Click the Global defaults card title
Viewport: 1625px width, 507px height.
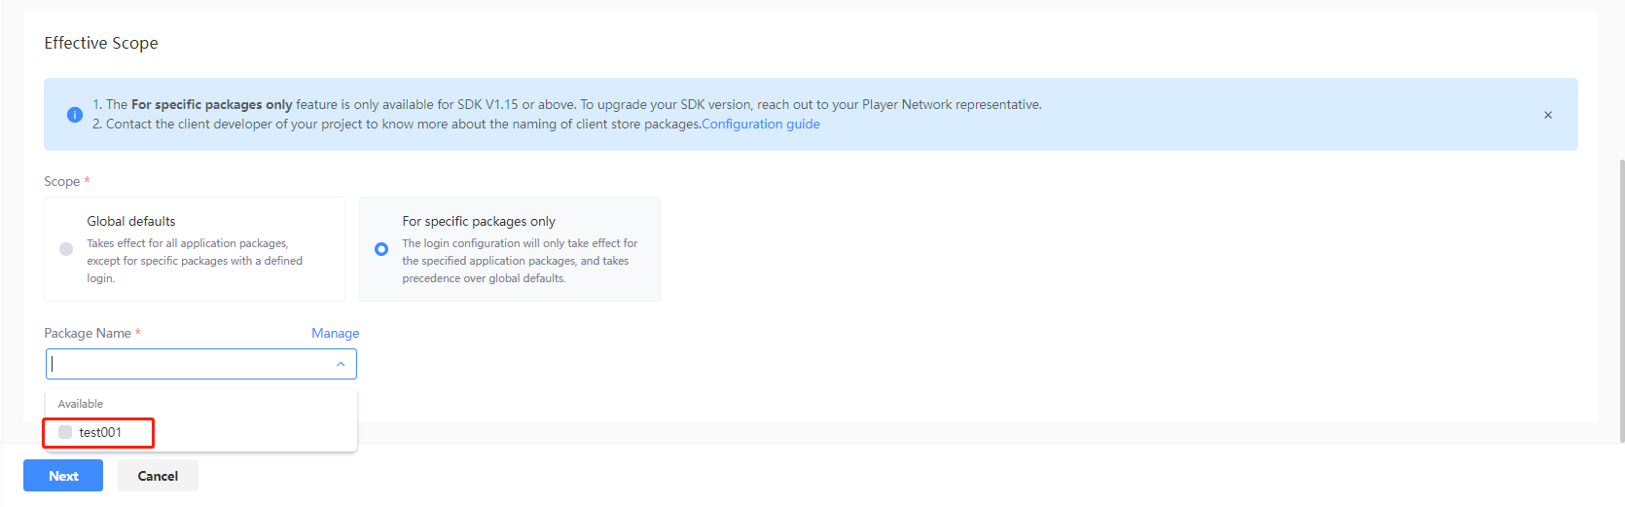pos(131,221)
